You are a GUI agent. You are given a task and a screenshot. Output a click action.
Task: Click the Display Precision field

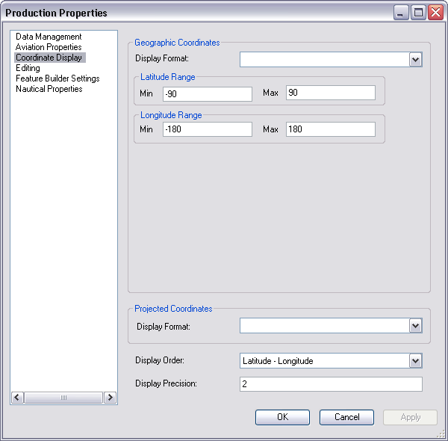(331, 384)
